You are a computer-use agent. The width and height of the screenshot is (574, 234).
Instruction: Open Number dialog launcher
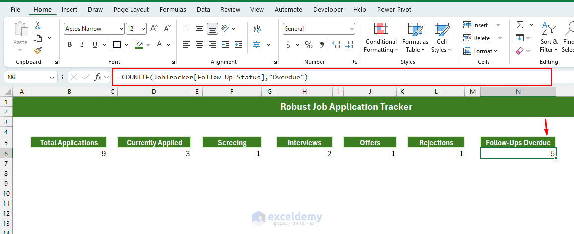pos(355,62)
